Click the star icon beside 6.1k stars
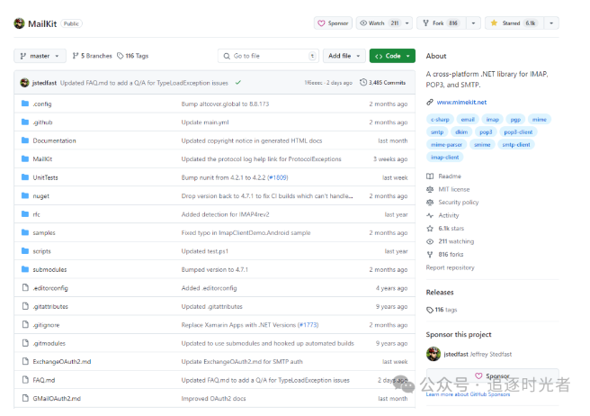590x416 pixels. [x=430, y=229]
